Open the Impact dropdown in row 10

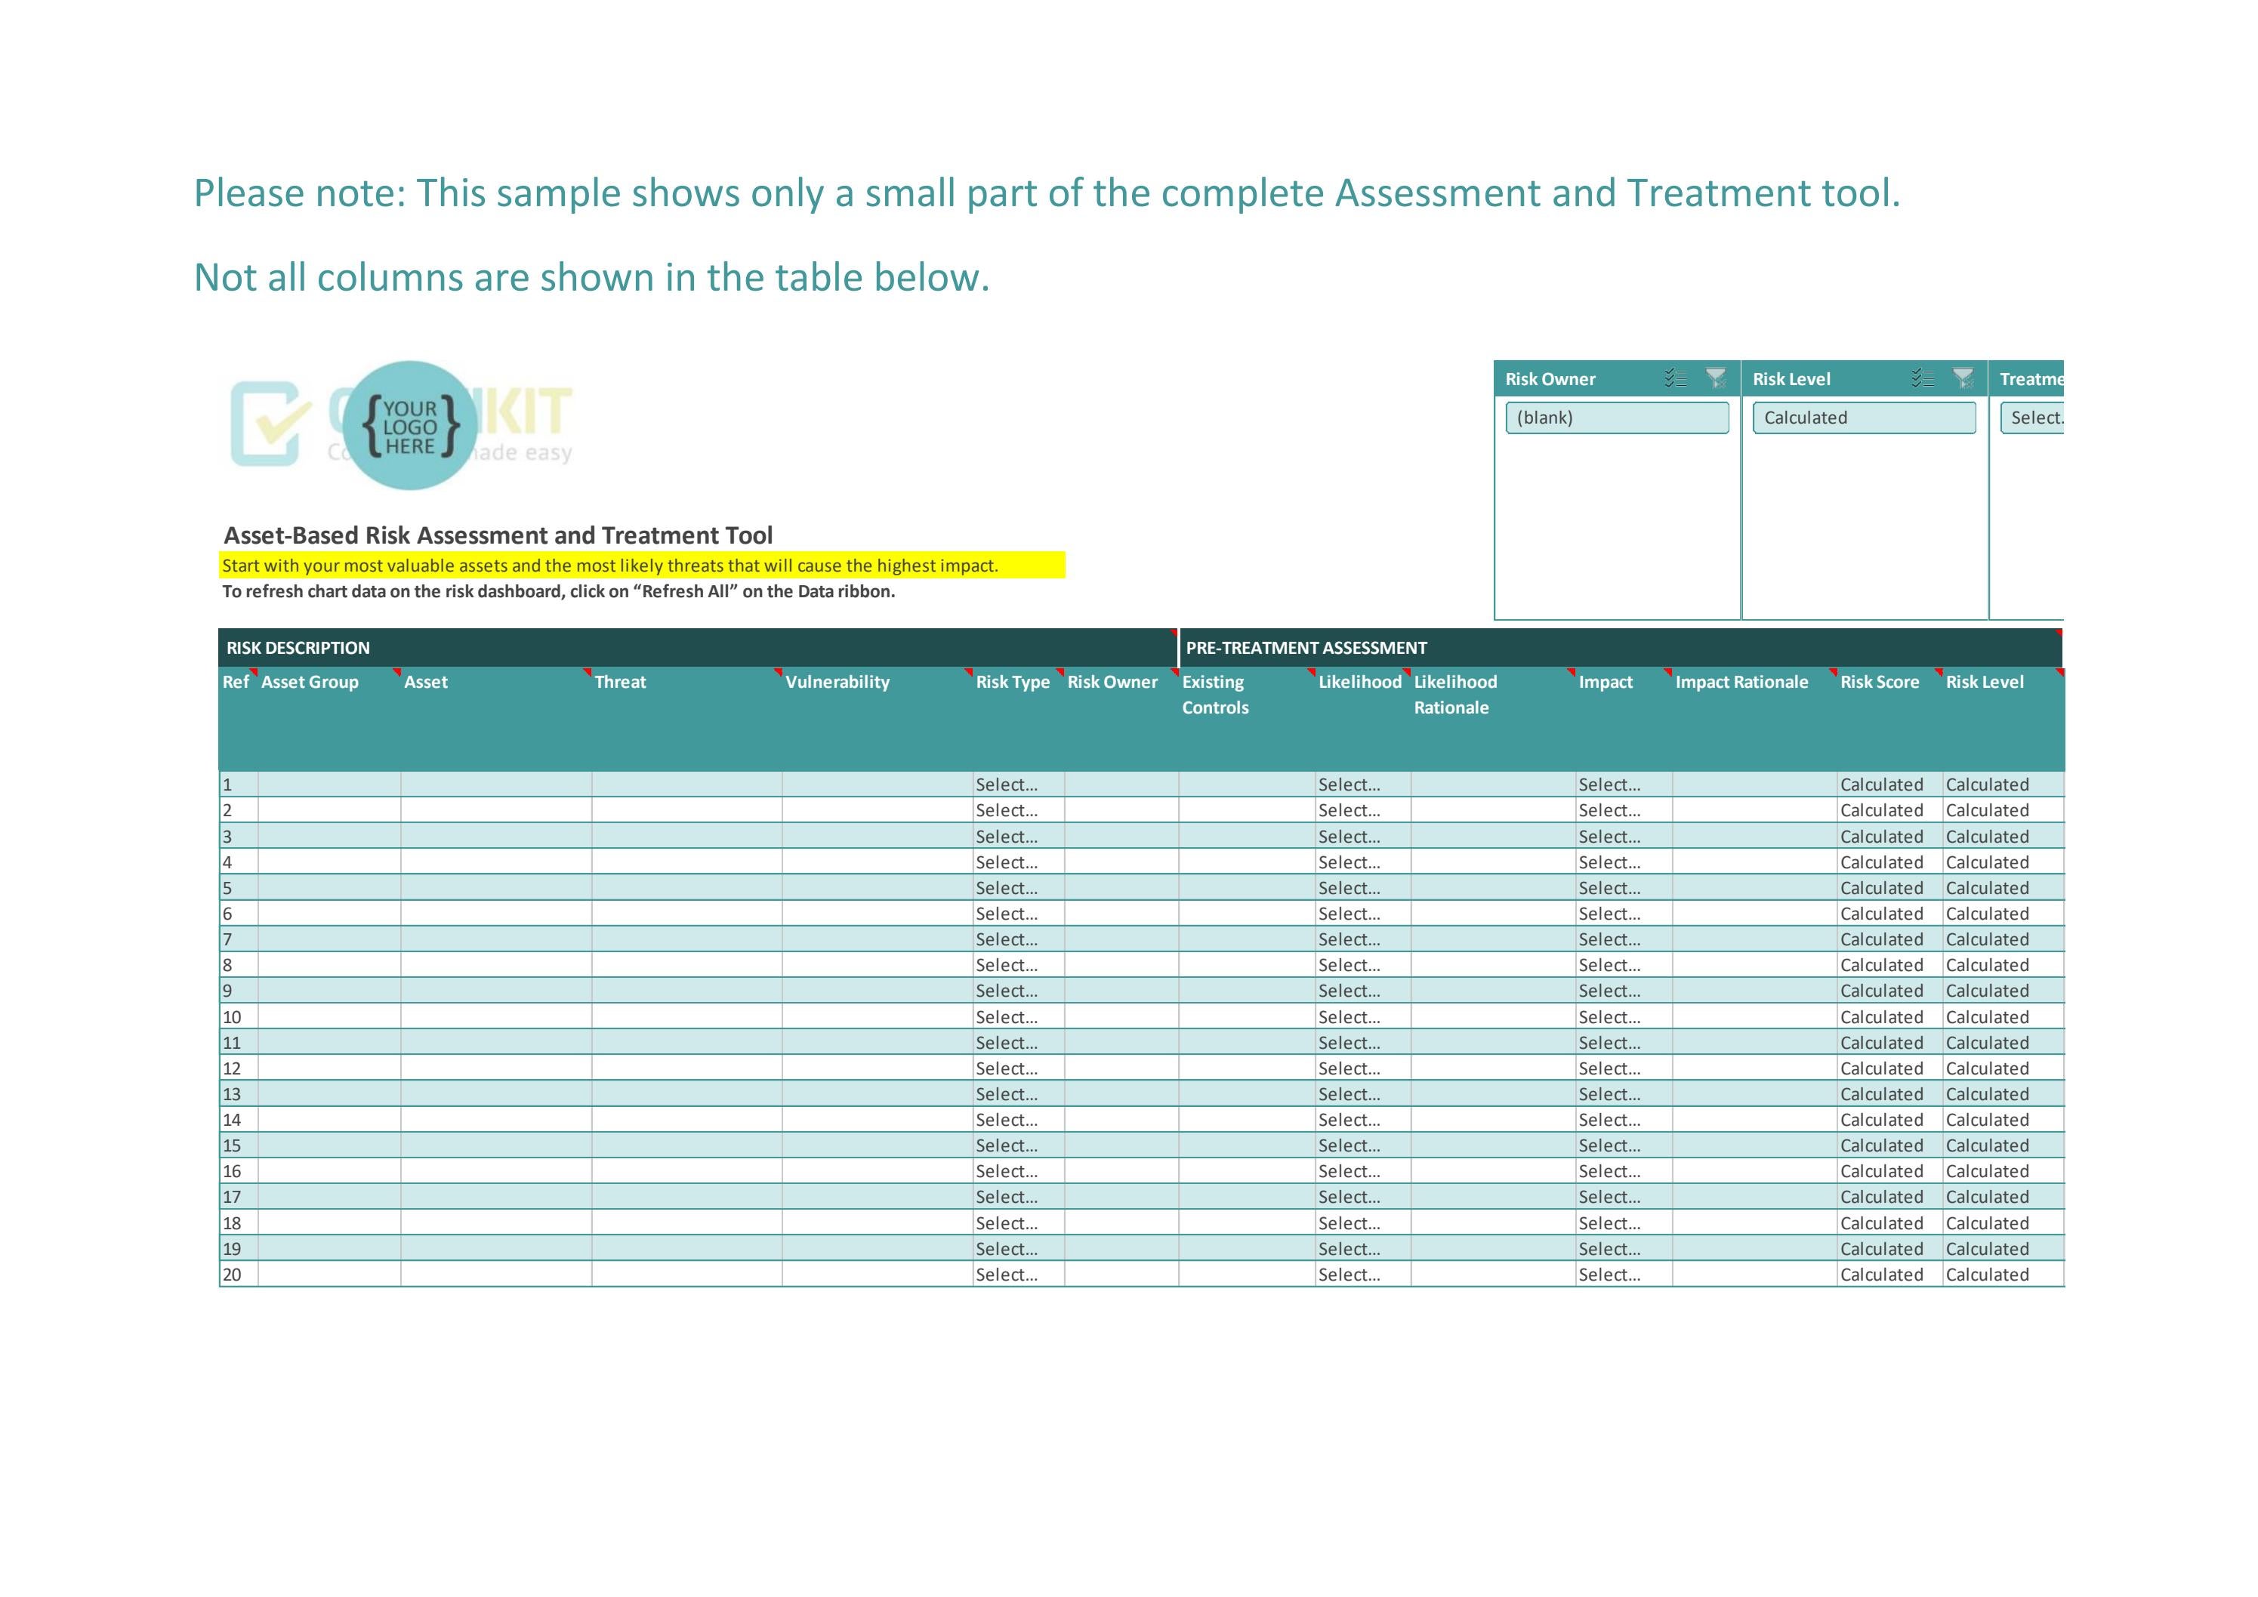point(1610,1017)
